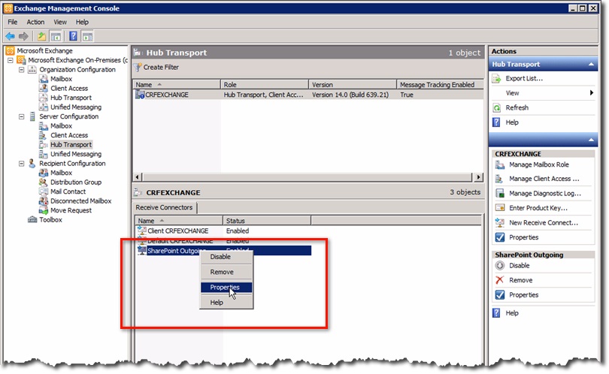Image resolution: width=609 pixels, height=374 pixels.
Task: Click the Microsoft Exchange root icon
Action: pos(10,51)
